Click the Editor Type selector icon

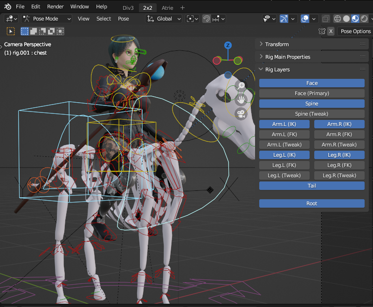(10, 19)
